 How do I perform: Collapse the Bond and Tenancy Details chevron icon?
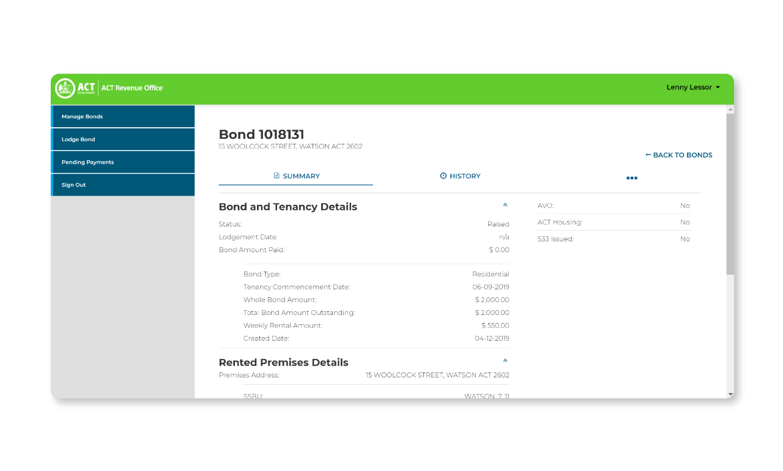tap(505, 205)
